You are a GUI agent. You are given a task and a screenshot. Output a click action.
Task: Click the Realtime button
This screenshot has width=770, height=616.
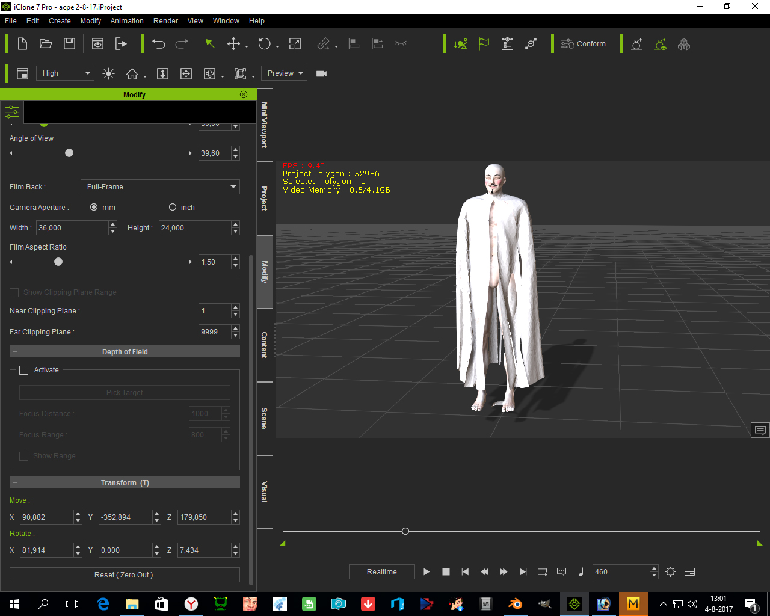click(382, 572)
